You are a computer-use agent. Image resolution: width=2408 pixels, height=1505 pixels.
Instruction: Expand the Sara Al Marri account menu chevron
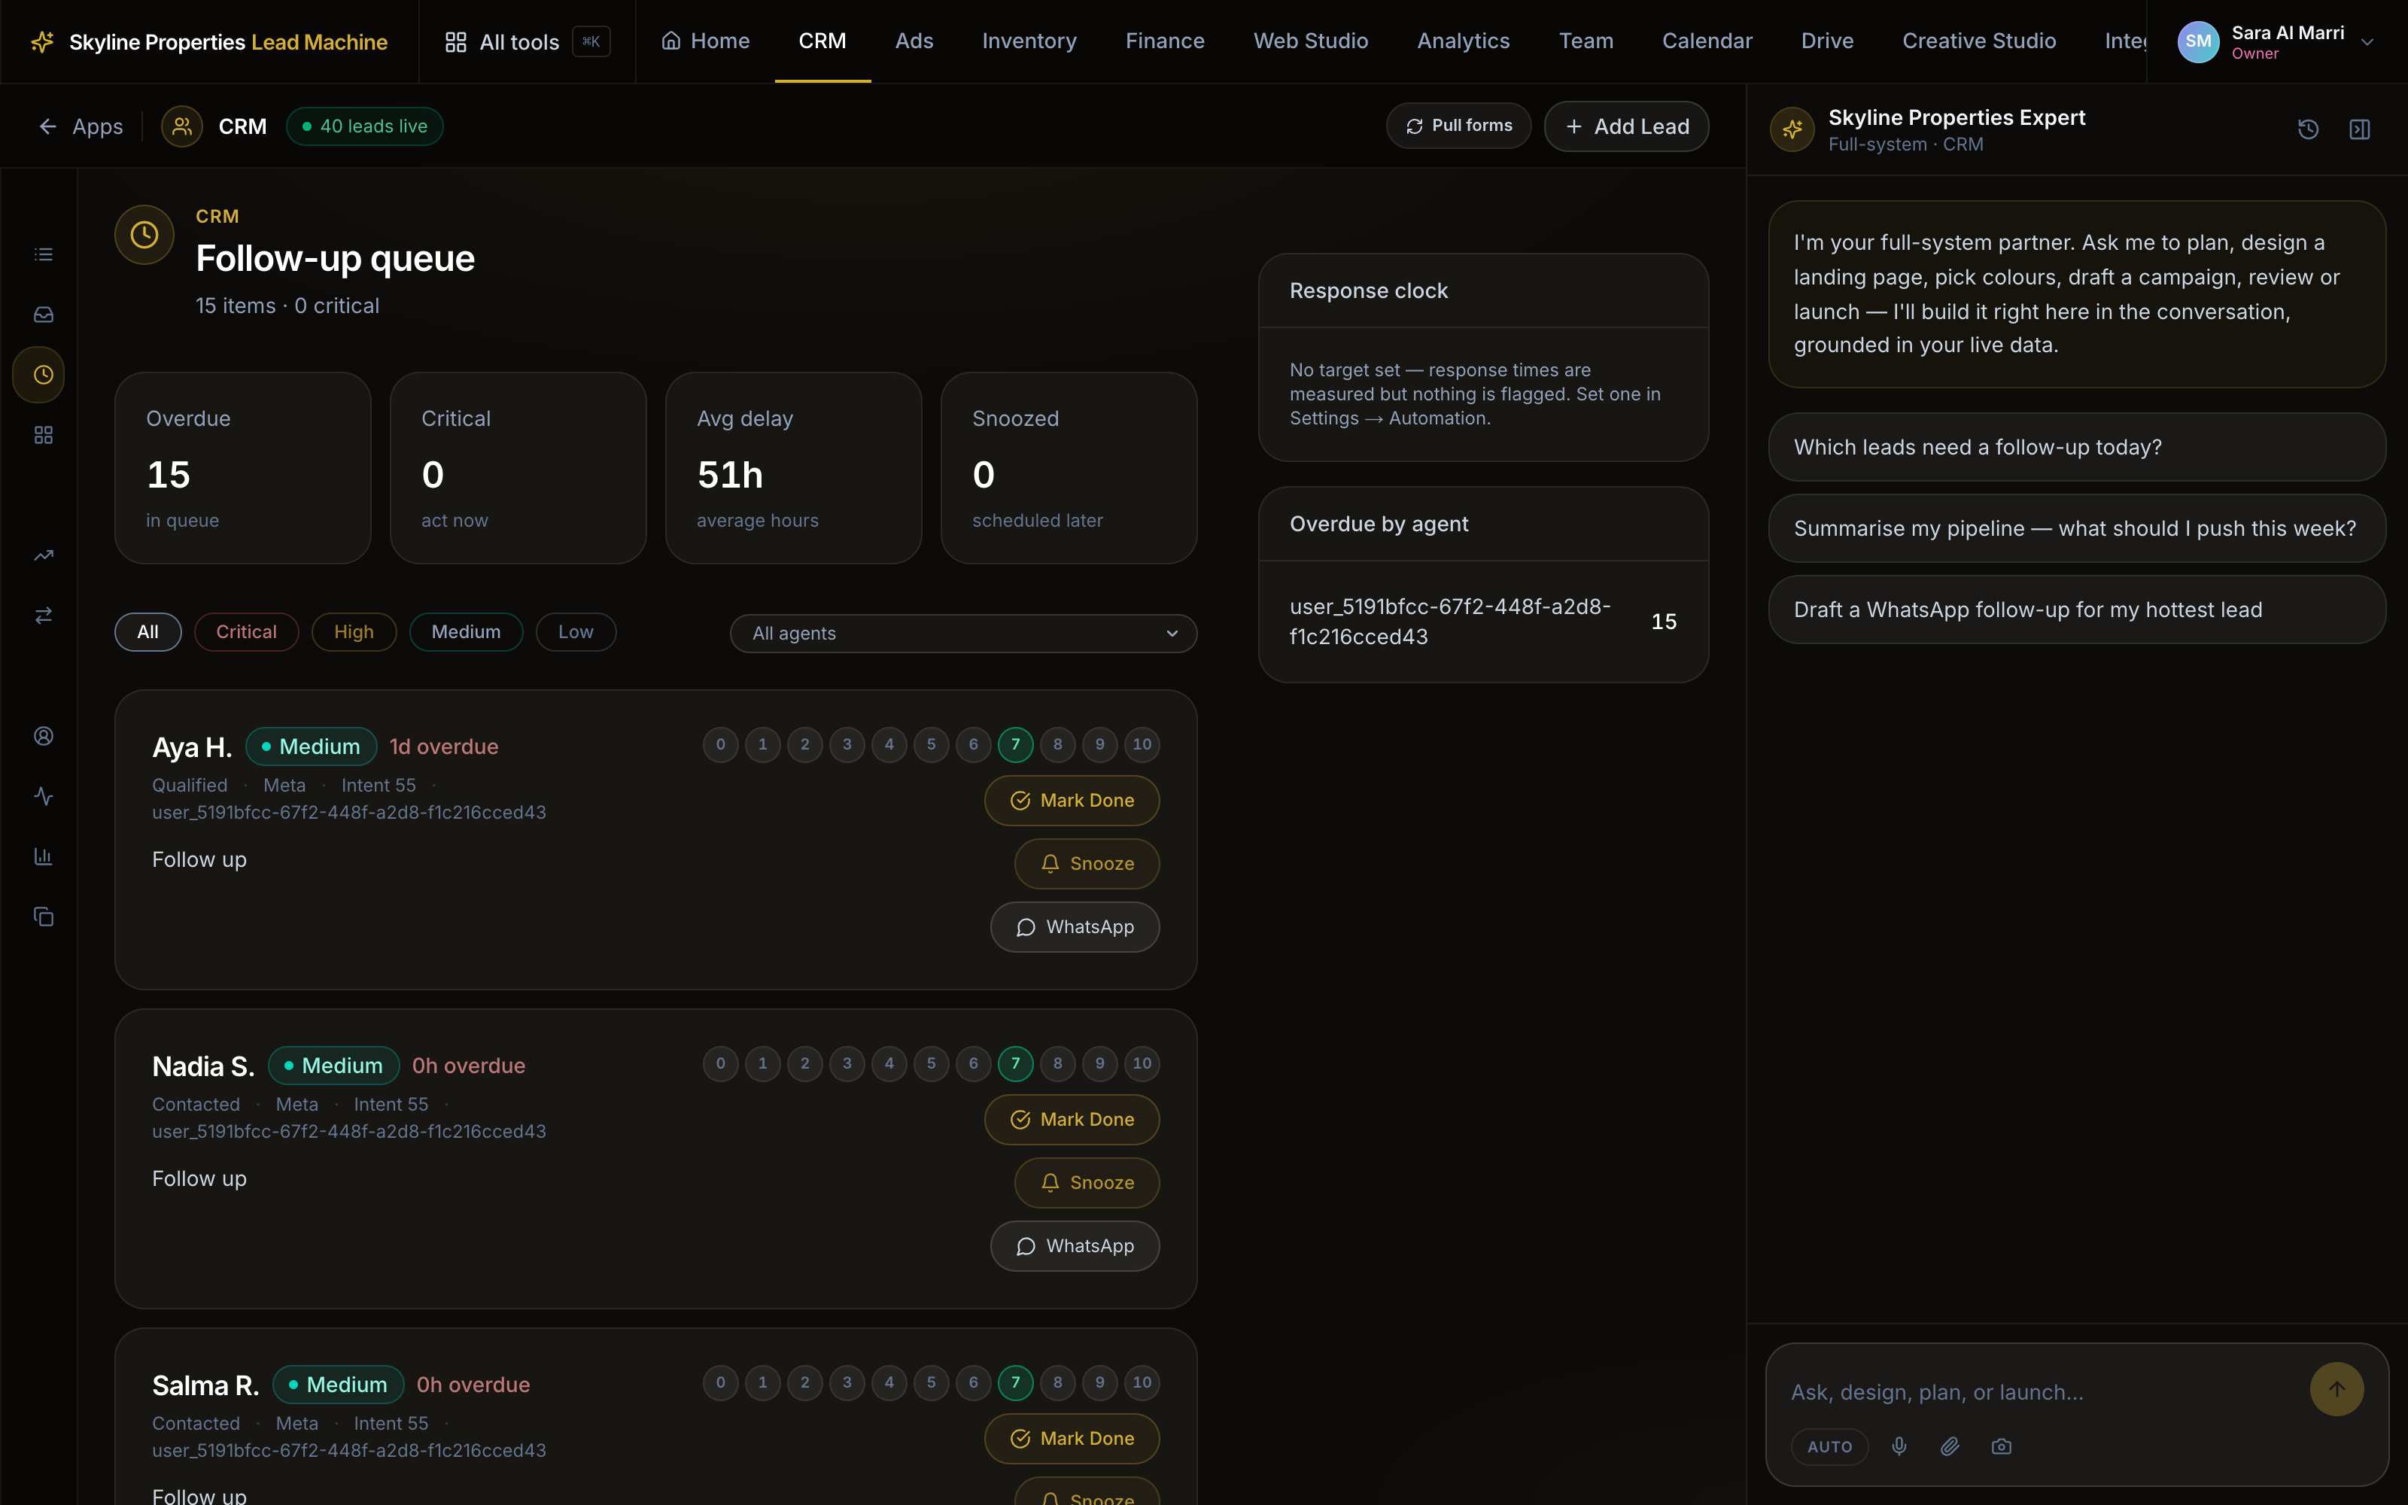2368,42
